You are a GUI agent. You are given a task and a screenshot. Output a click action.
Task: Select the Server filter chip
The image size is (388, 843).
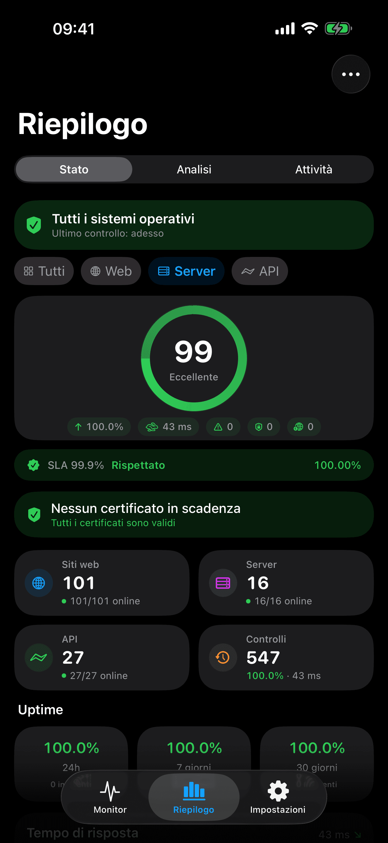(x=186, y=271)
